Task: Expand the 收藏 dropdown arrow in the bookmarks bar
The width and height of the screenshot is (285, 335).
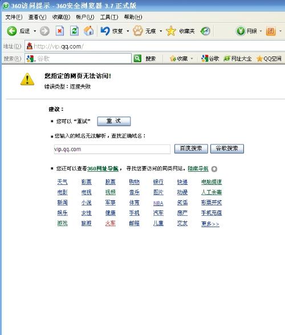Action: pyautogui.click(x=192, y=59)
